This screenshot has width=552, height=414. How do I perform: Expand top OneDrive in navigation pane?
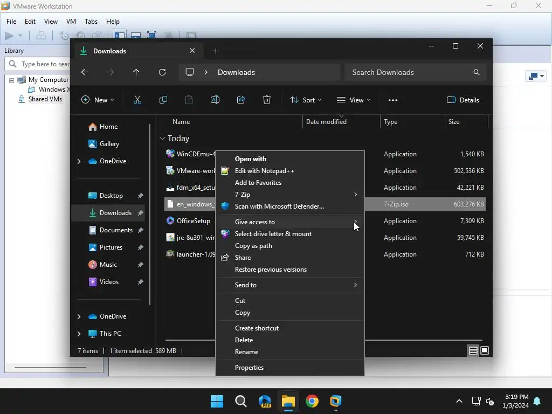point(79,161)
